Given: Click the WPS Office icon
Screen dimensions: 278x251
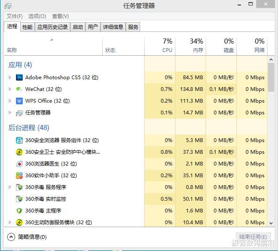Looking at the screenshot, I should [19, 101].
